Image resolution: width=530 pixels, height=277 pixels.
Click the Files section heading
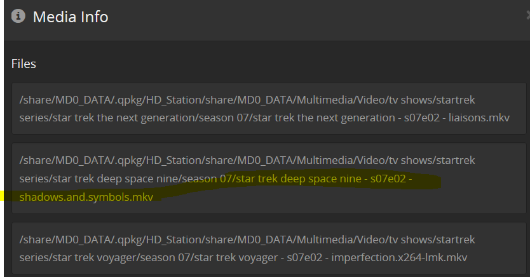[24, 64]
